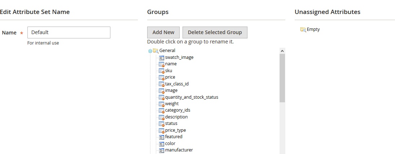Click the sku attribute icon
The height and width of the screenshot is (154, 395).
(x=162, y=71)
